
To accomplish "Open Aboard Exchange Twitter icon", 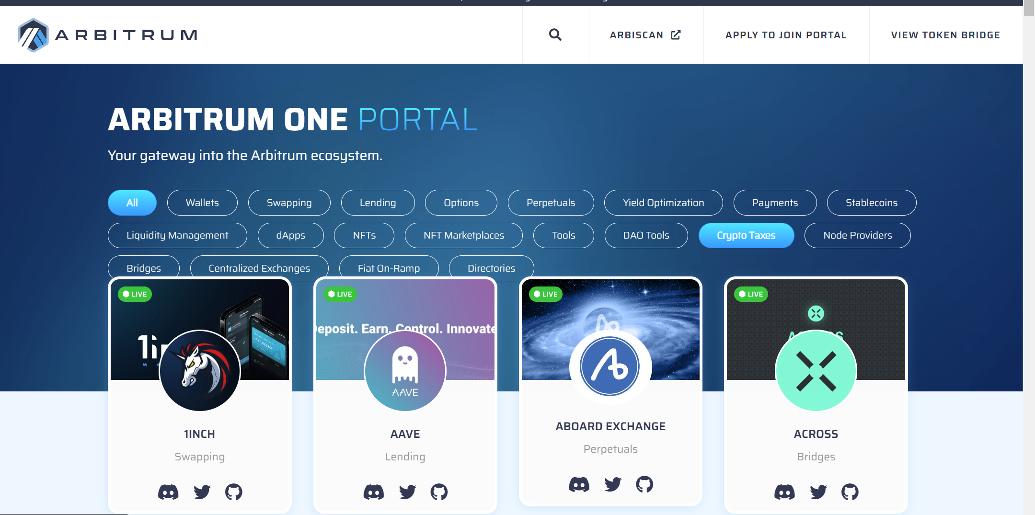I will point(613,484).
